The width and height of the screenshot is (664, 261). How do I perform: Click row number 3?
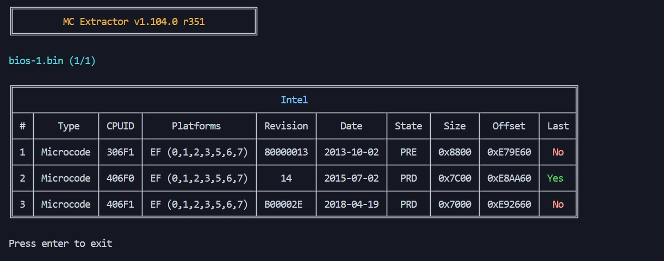point(22,204)
